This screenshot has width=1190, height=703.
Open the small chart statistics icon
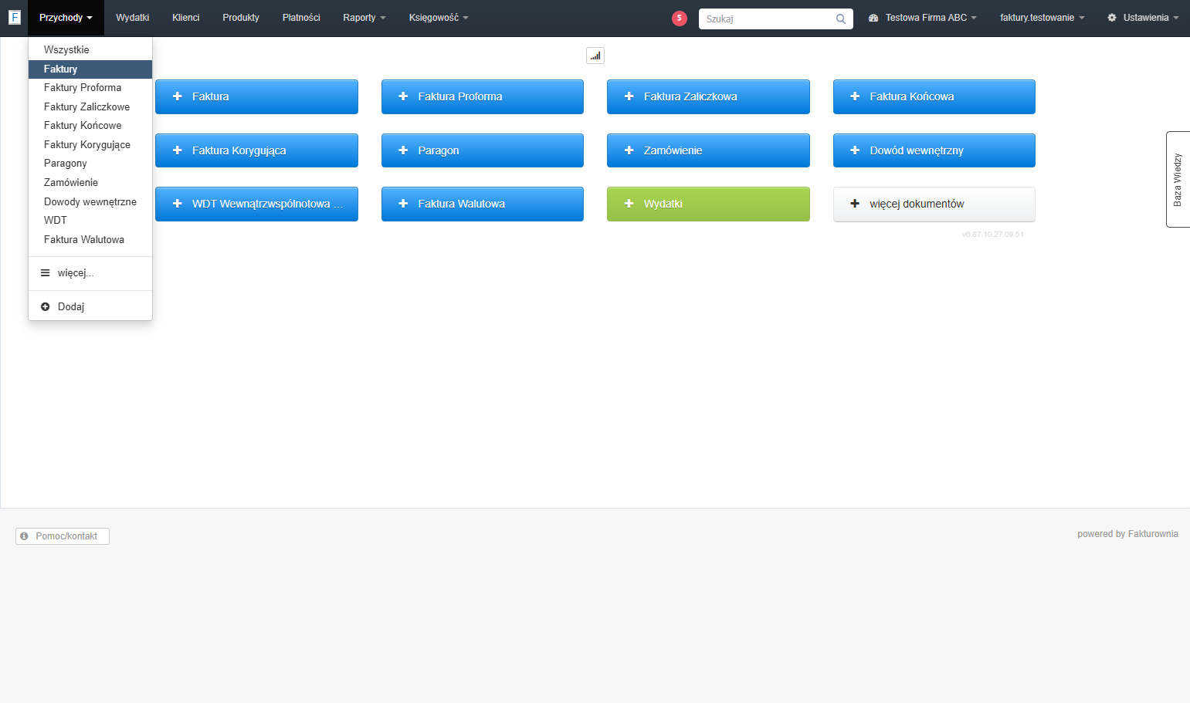click(595, 56)
